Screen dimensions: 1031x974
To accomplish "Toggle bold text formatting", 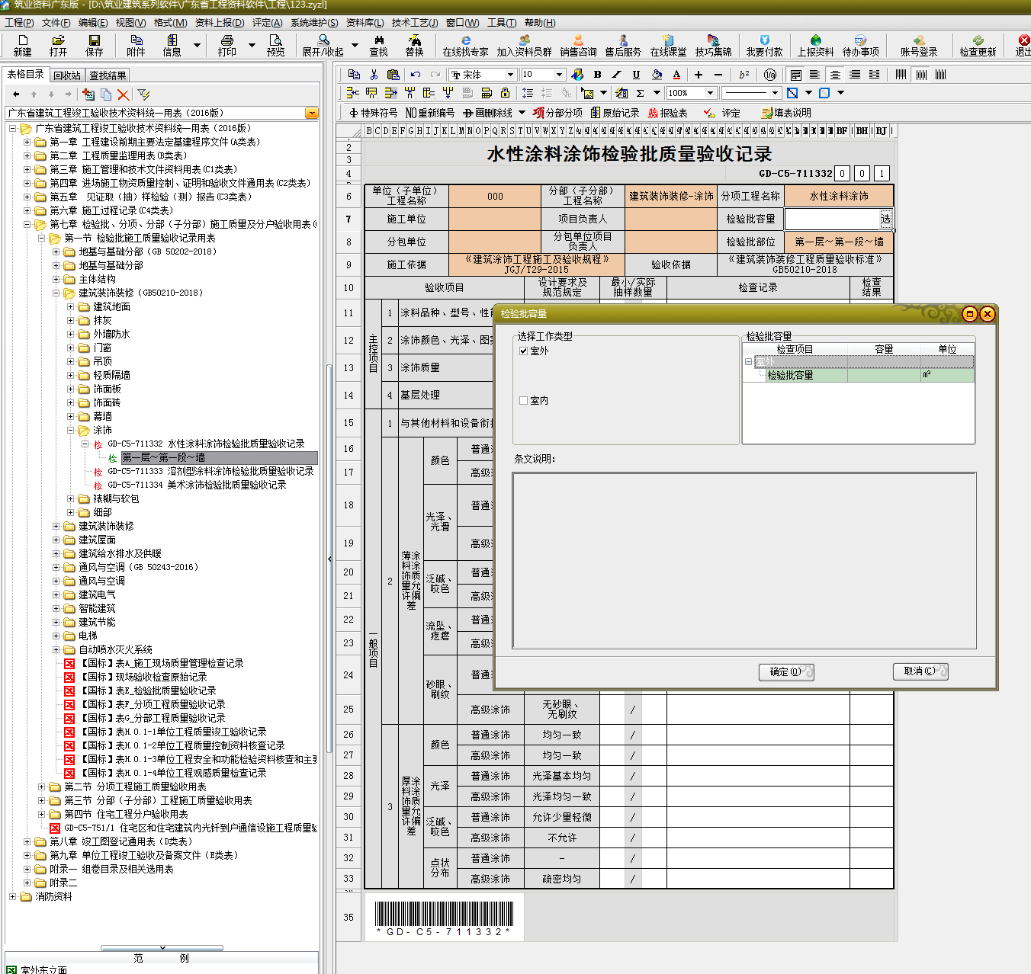I will click(x=597, y=74).
